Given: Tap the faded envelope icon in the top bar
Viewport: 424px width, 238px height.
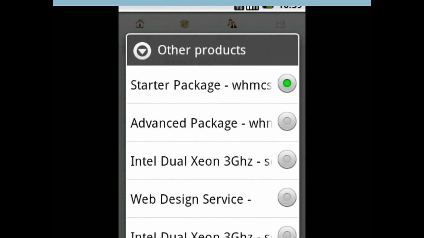Looking at the screenshot, I should pyautogui.click(x=281, y=23).
